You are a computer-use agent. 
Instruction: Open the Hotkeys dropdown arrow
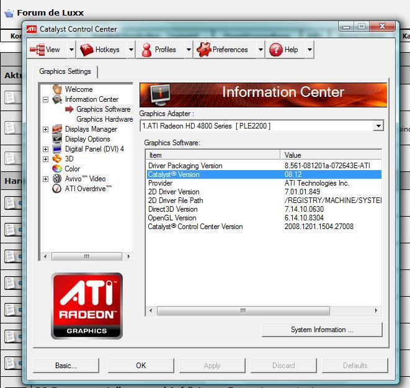point(131,49)
